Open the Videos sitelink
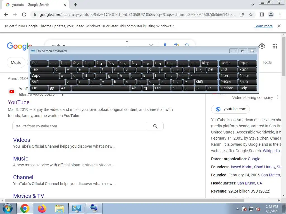Viewport: 286px width, 214px height. click(x=22, y=140)
